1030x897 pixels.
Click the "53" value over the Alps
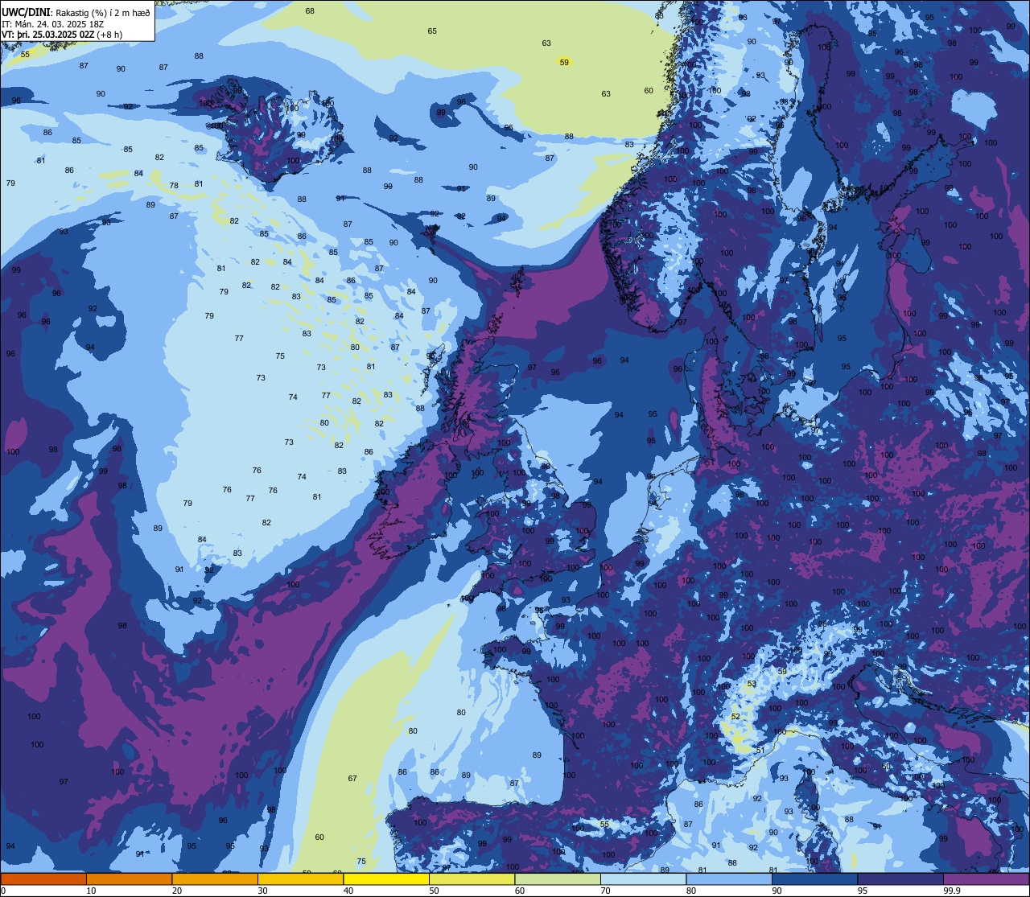(752, 684)
